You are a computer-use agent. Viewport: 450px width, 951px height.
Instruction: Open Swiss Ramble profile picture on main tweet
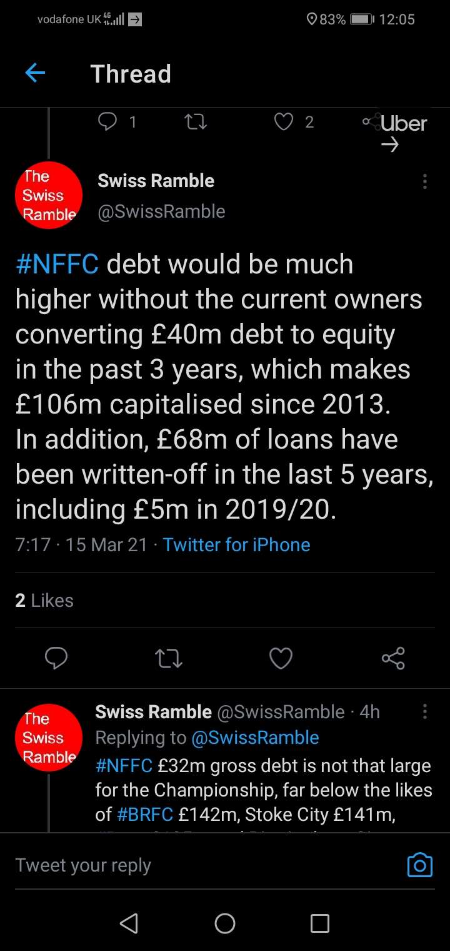coord(49,195)
